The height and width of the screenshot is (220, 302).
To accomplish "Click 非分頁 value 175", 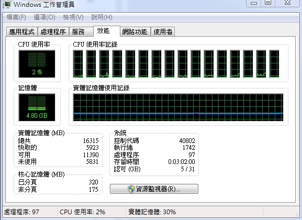I will [93, 189].
